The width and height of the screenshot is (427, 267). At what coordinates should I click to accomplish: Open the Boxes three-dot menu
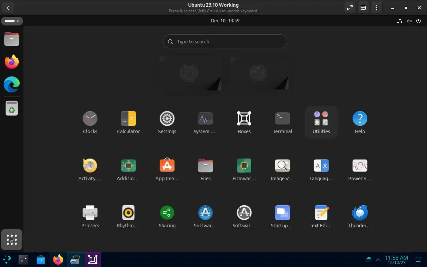377,8
